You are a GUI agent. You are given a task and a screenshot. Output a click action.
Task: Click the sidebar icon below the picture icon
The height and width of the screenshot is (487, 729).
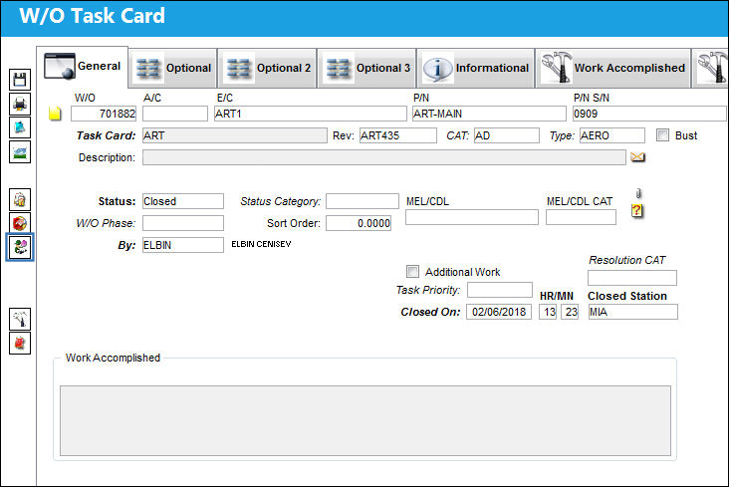20,199
